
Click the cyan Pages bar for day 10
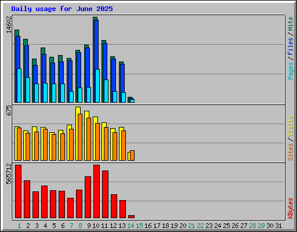97,86
